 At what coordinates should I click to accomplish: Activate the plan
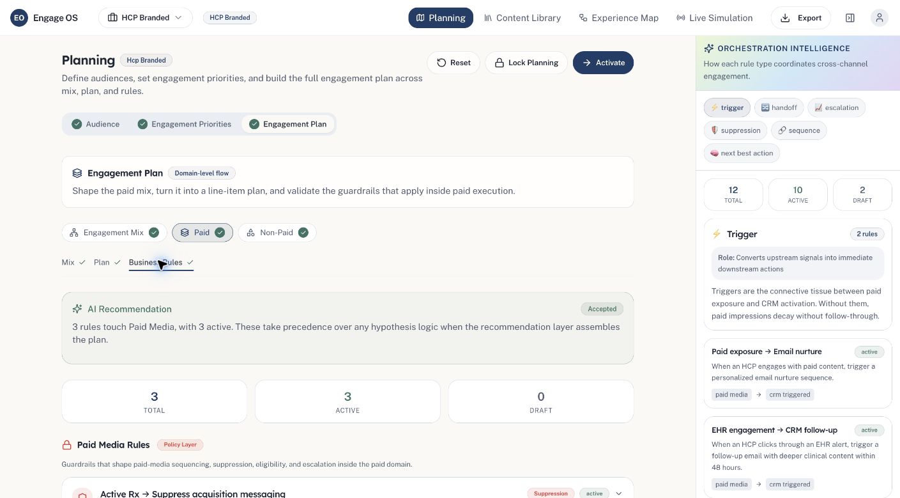(603, 63)
